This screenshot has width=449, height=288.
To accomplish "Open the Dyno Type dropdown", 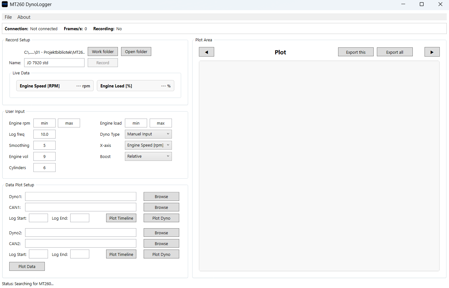I will click(x=148, y=134).
